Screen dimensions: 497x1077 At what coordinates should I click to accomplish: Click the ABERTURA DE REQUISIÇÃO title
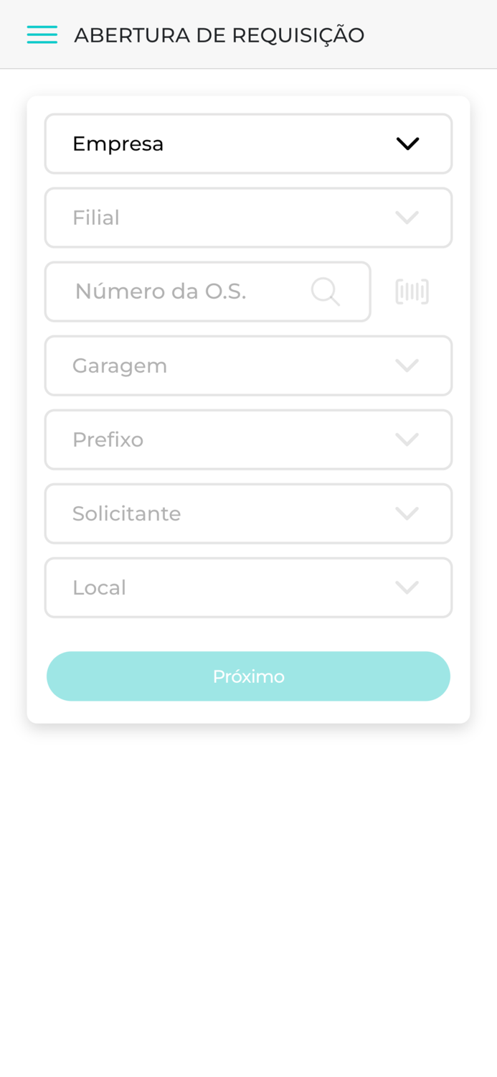(219, 34)
